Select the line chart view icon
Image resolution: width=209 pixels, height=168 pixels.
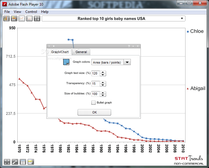coord(22,18)
